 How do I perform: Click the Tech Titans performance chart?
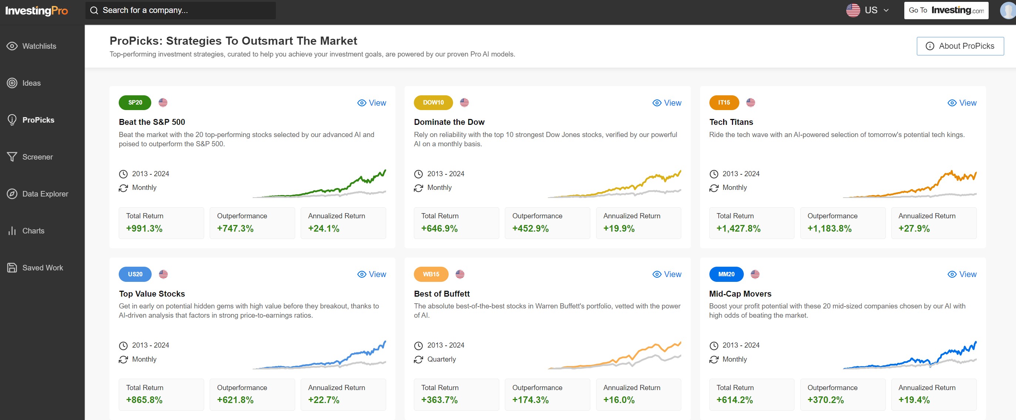click(x=909, y=183)
